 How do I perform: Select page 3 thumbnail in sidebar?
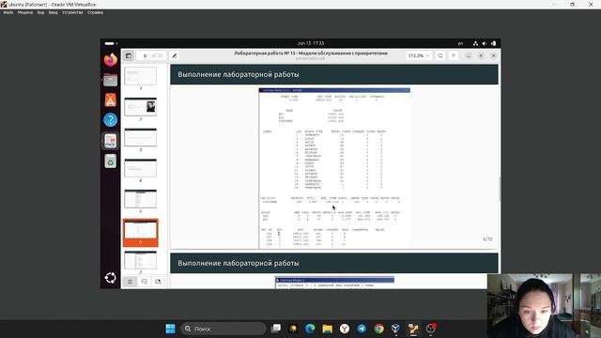(140, 137)
